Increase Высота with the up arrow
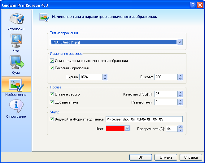 click(180, 75)
